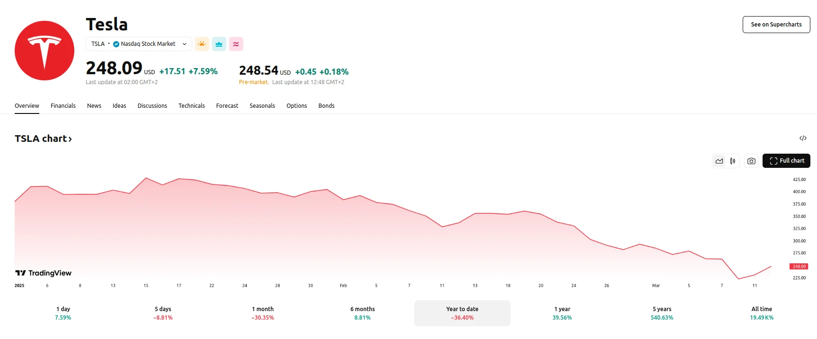Click the blue crown badge icon

pyautogui.click(x=219, y=43)
